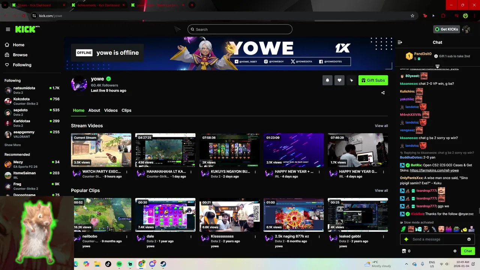Open options menu for HAHAHAHAHA LT KA video
This screenshot has width=480, height=270.
click(191, 172)
